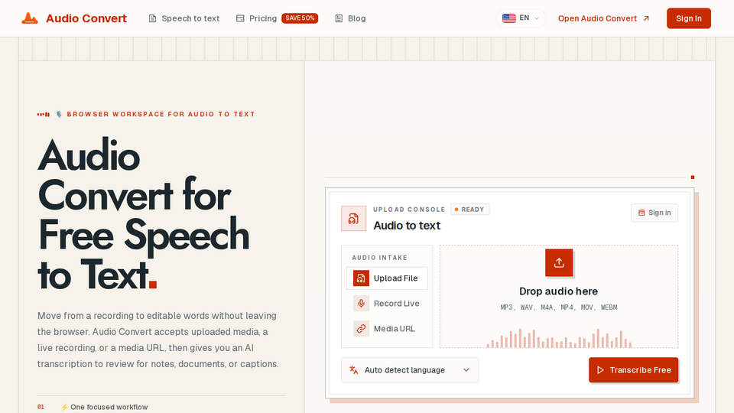
Task: Open the Audio Convert home link text
Action: [x=86, y=18]
